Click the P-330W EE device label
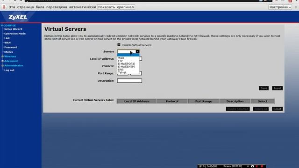This screenshot has width=299, height=168. pos(8,26)
